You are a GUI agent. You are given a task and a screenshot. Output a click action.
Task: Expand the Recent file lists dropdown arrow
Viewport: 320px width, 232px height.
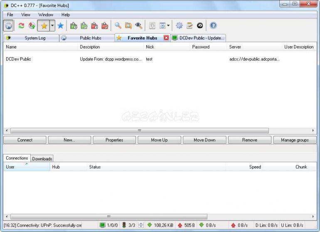[x=168, y=26]
